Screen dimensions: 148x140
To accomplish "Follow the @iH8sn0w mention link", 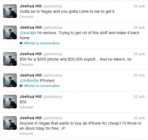I will 29,81.
